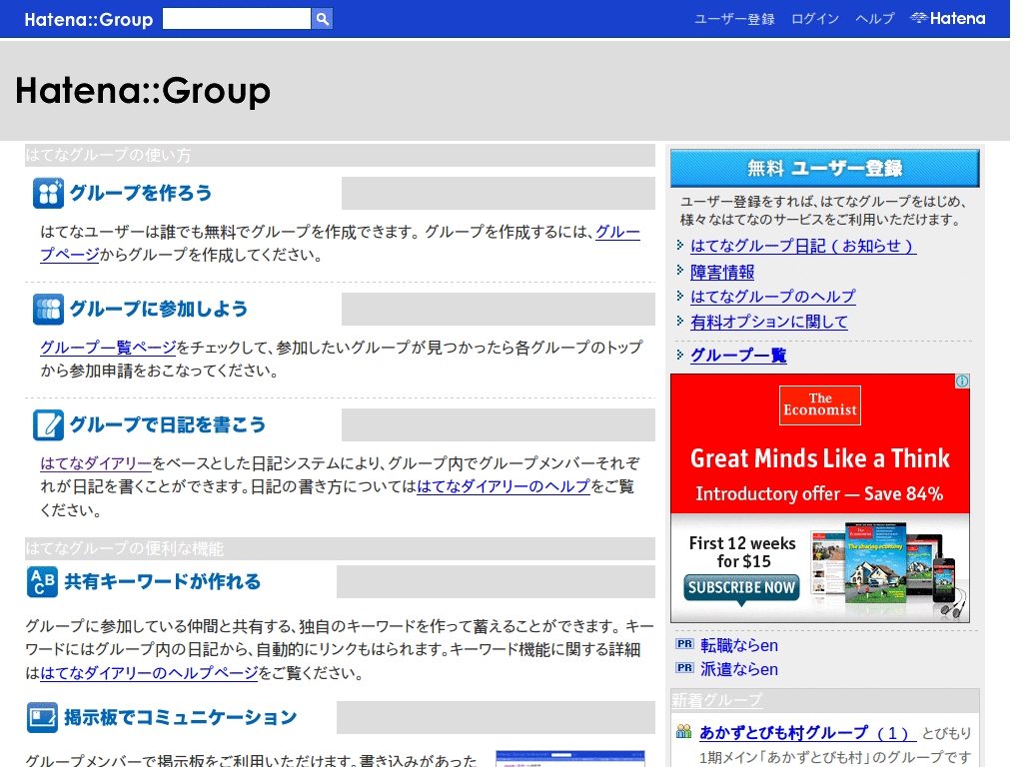
Task: Open the はてなダイアリー link in the diary section
Action: (x=96, y=463)
